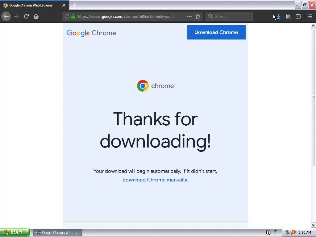
Task: Click the address bar URL
Action: pos(127,17)
